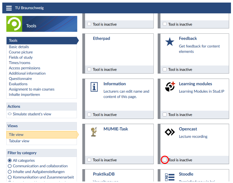This screenshot has height=183, width=233.
Task: Click the Stud.IP logo in Tools banner
Action: [14, 24]
